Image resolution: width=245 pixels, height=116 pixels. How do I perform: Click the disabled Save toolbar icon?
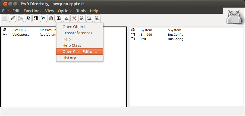5,18
